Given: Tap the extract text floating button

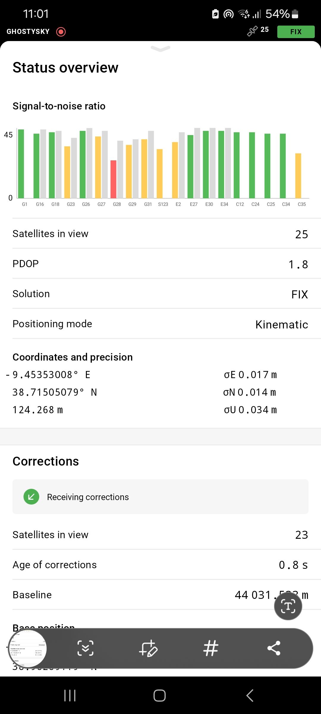Looking at the screenshot, I should [288, 606].
